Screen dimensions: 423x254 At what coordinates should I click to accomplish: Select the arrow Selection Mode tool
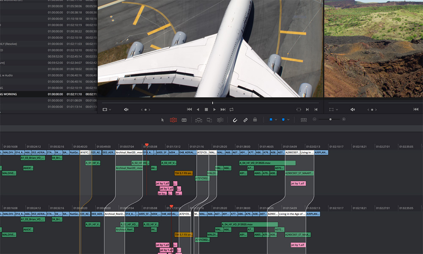tap(162, 120)
